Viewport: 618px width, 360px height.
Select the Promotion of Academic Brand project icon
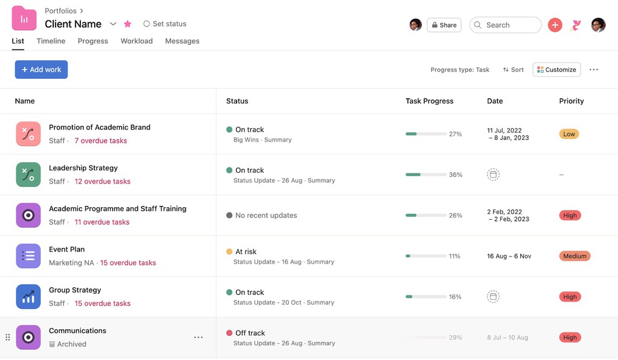tap(28, 133)
